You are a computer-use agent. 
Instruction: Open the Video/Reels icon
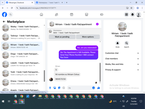pos(72,15)
